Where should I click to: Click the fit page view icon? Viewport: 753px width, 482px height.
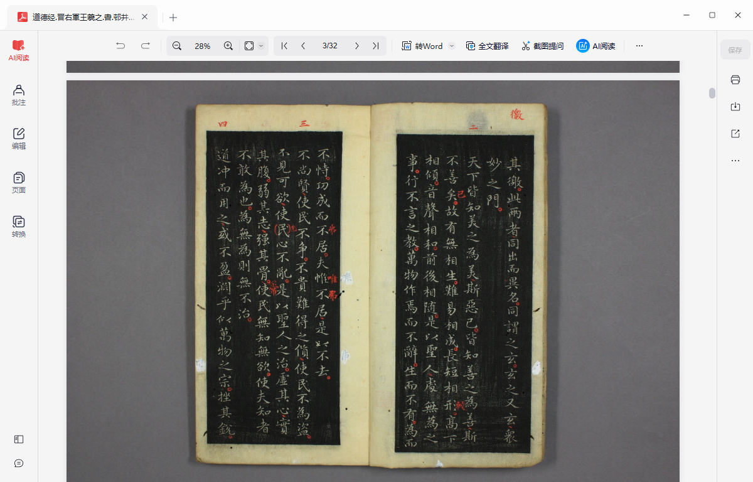tap(249, 46)
